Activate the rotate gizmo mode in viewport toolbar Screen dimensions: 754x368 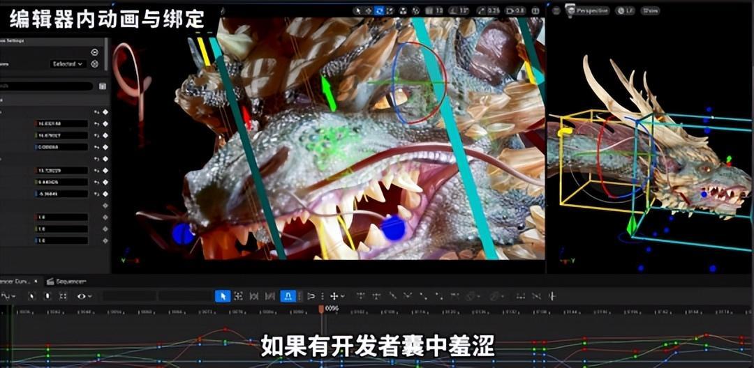tap(379, 10)
